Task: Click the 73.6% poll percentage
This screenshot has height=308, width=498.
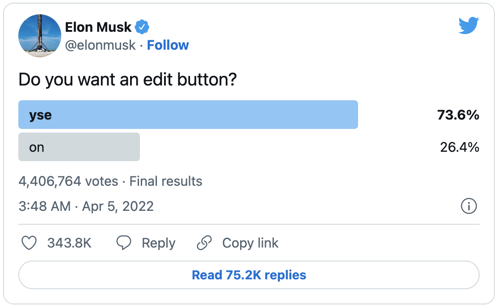Action: pyautogui.click(x=458, y=115)
